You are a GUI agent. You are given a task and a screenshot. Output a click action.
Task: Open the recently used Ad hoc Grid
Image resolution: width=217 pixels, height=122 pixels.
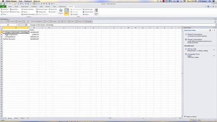coord(192,49)
